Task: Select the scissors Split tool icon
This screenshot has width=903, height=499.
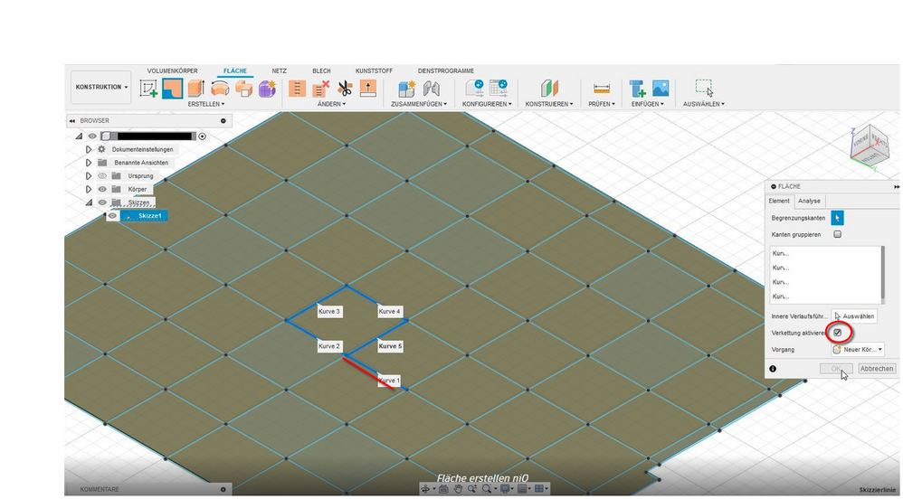Action: (345, 89)
